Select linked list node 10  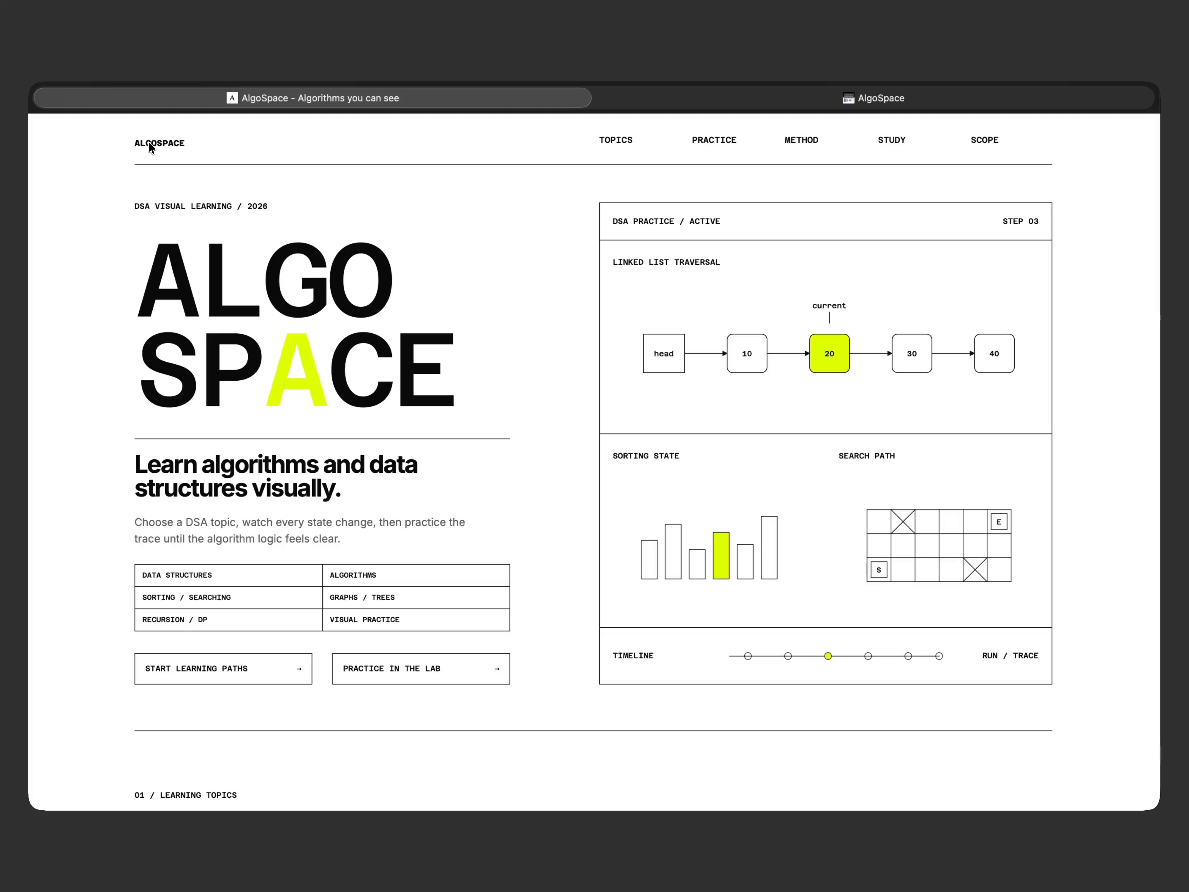click(746, 353)
